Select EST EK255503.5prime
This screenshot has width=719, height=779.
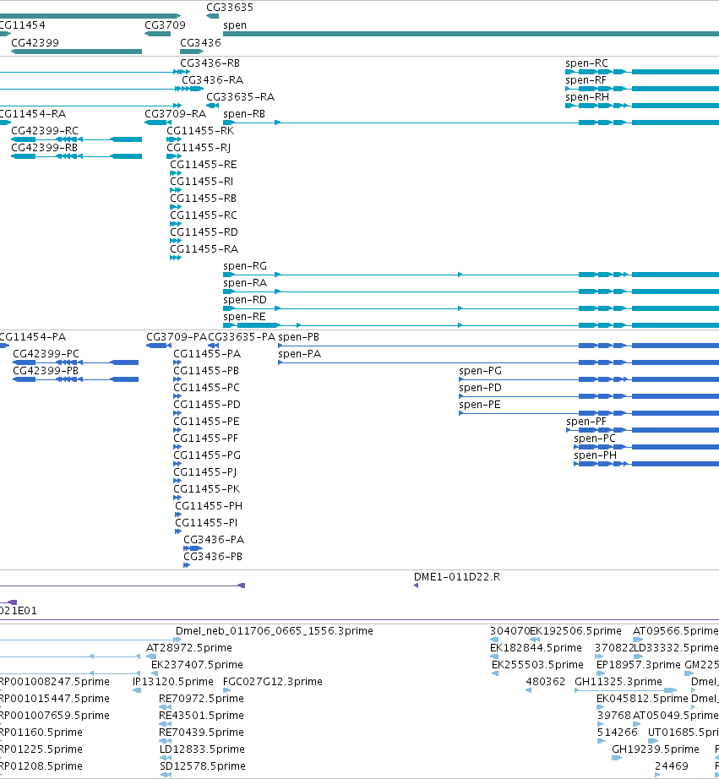point(537,665)
